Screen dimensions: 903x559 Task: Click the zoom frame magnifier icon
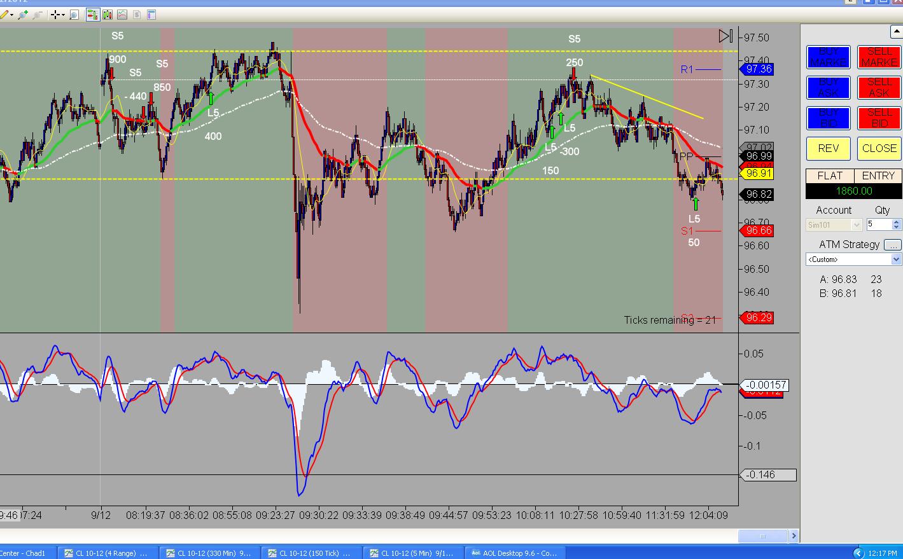click(x=74, y=14)
